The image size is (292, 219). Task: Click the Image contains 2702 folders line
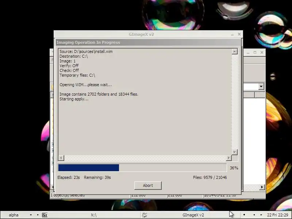pyautogui.click(x=99, y=94)
